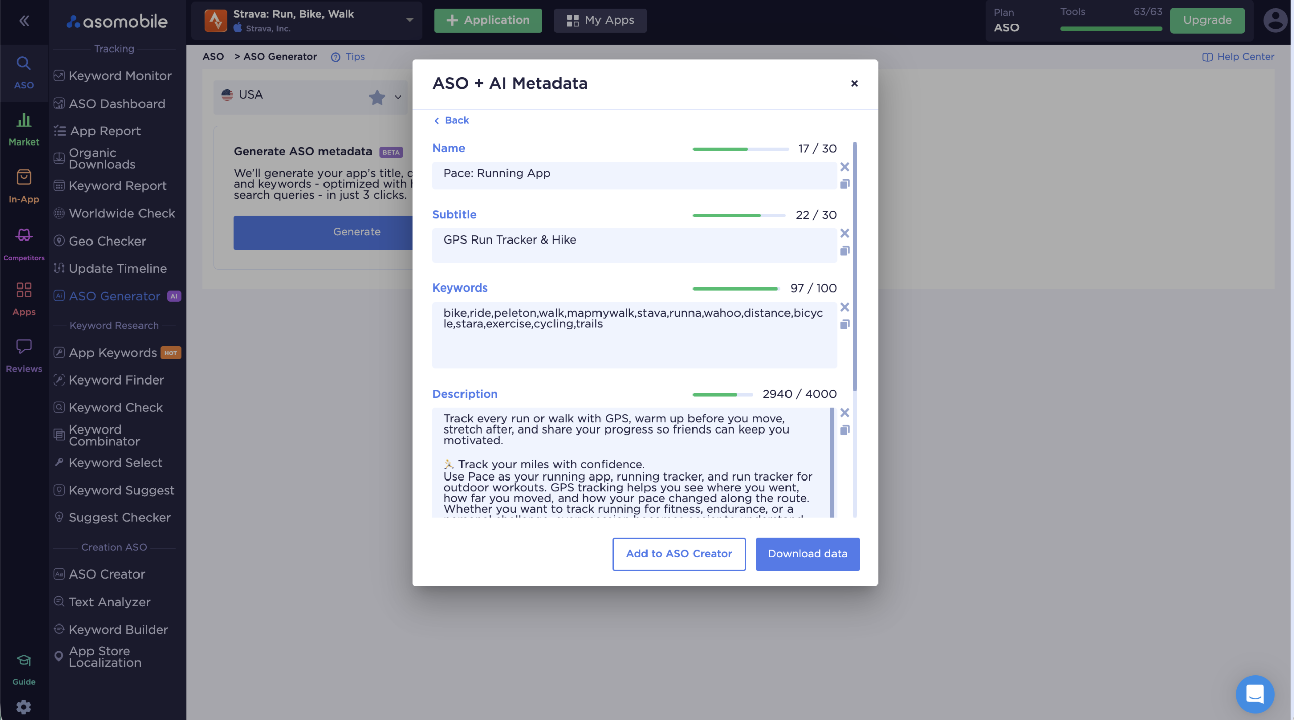Click the asomobile logo
The width and height of the screenshot is (1294, 720).
click(x=117, y=21)
